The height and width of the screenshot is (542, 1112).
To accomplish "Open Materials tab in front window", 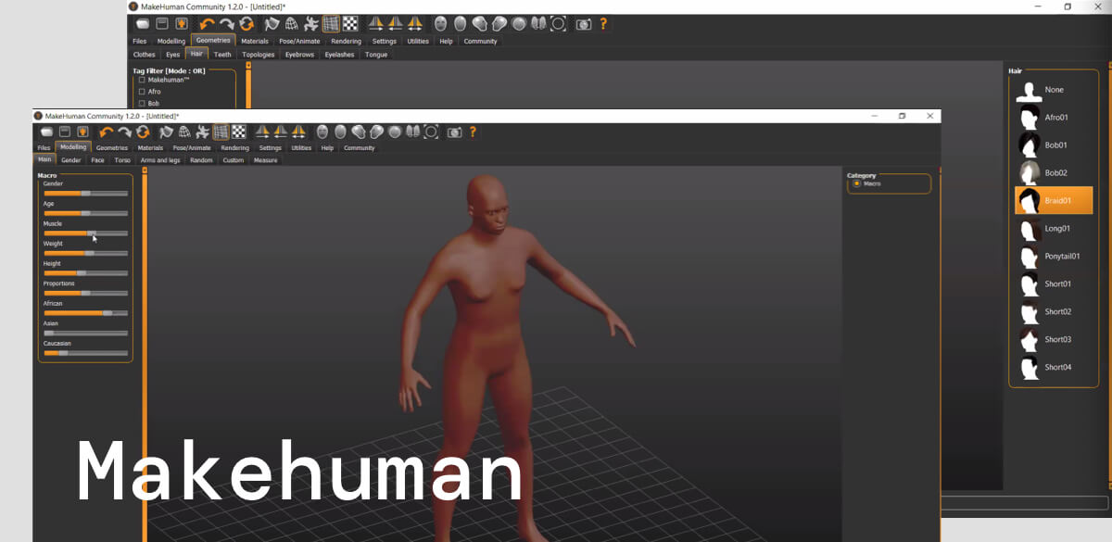I will [x=150, y=147].
